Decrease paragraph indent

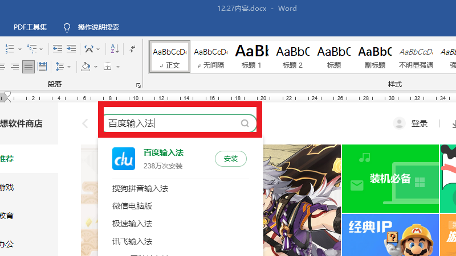pyautogui.click(x=58, y=49)
